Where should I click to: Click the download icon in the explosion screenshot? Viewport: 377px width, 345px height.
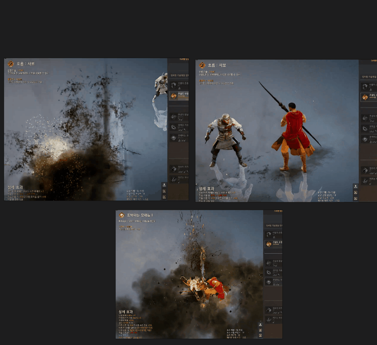click(164, 185)
